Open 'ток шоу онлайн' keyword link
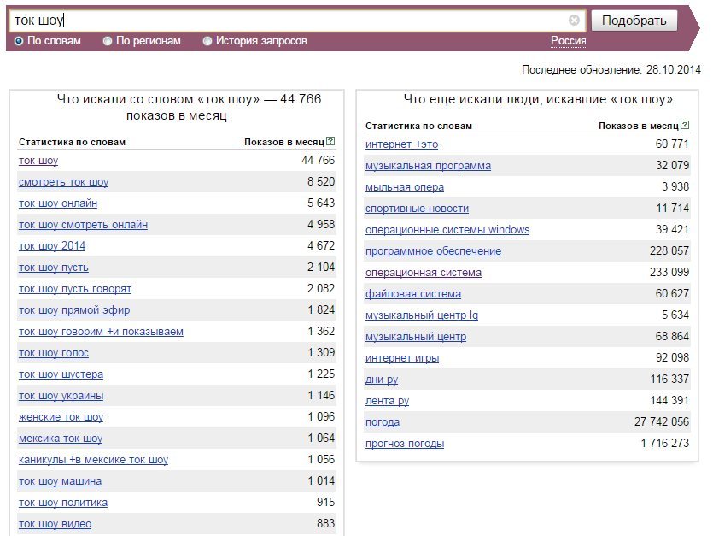 tap(58, 203)
